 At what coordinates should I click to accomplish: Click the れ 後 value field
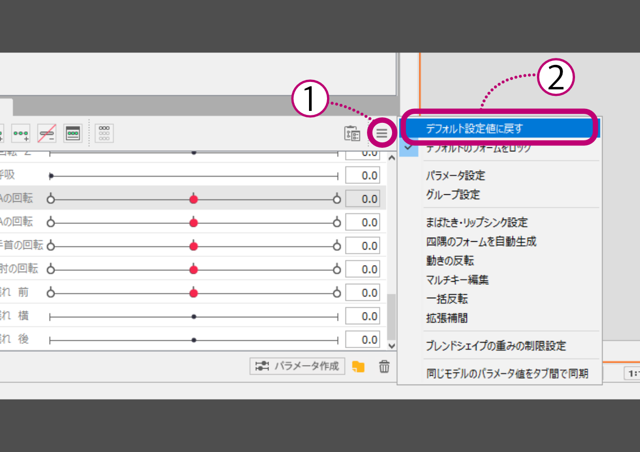click(x=362, y=340)
